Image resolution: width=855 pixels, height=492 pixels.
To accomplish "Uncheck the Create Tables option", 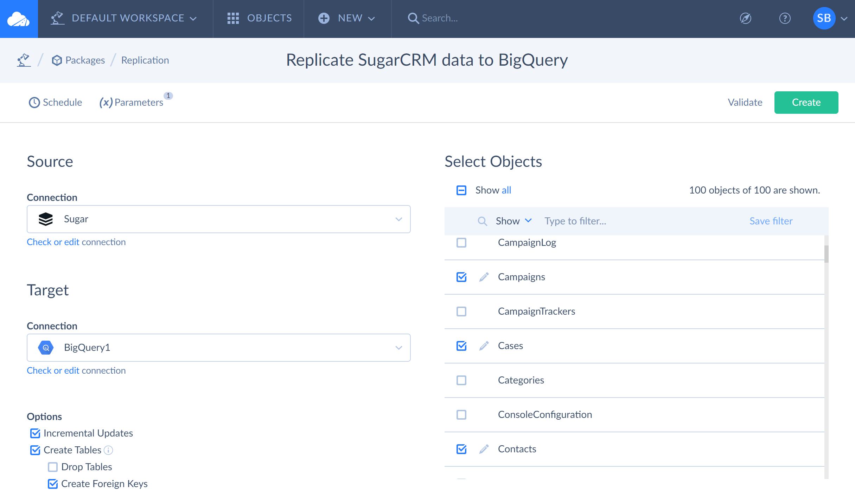I will pos(35,450).
